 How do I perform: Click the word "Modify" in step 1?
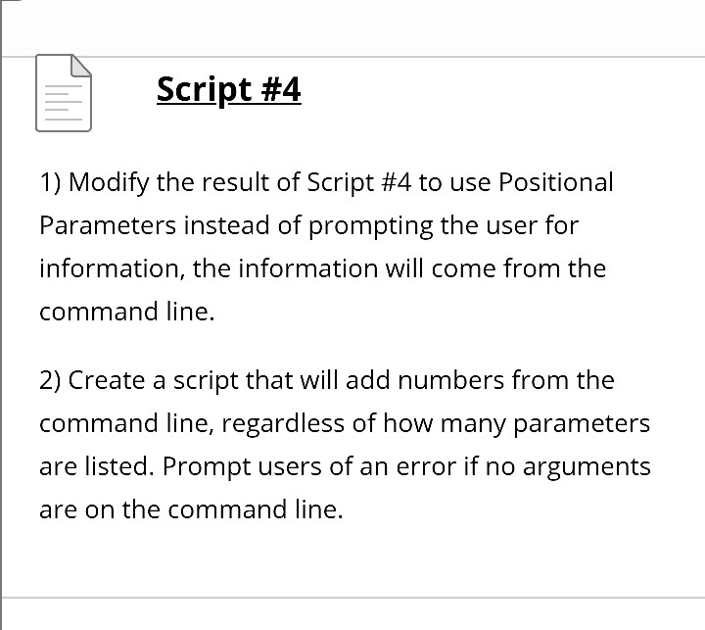tap(109, 182)
